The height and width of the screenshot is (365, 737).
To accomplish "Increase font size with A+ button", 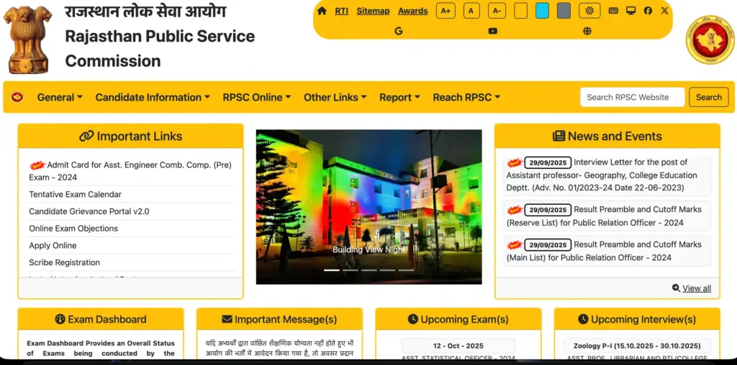I will [446, 11].
